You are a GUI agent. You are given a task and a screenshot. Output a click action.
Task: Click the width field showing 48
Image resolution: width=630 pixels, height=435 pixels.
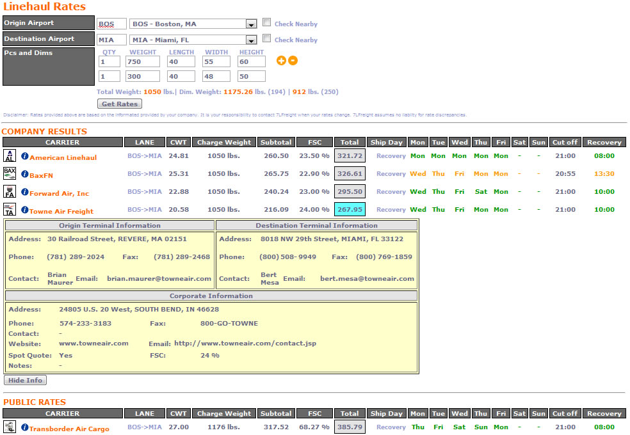point(216,76)
